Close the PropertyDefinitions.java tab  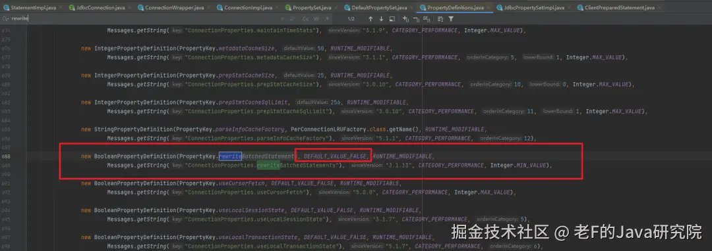(x=489, y=8)
